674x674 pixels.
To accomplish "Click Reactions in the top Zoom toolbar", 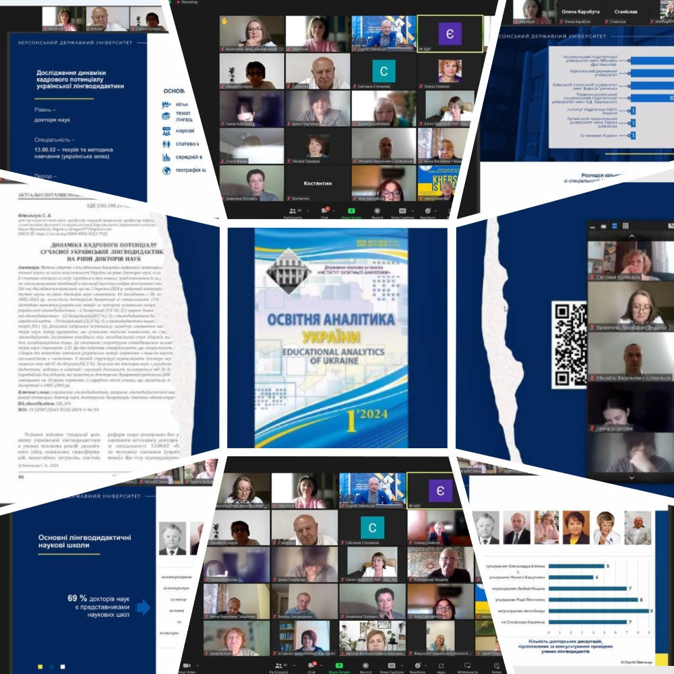I will tap(428, 213).
